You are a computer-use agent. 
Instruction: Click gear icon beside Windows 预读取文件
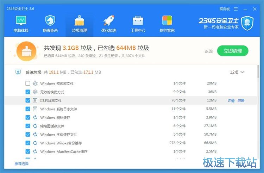[35, 83]
